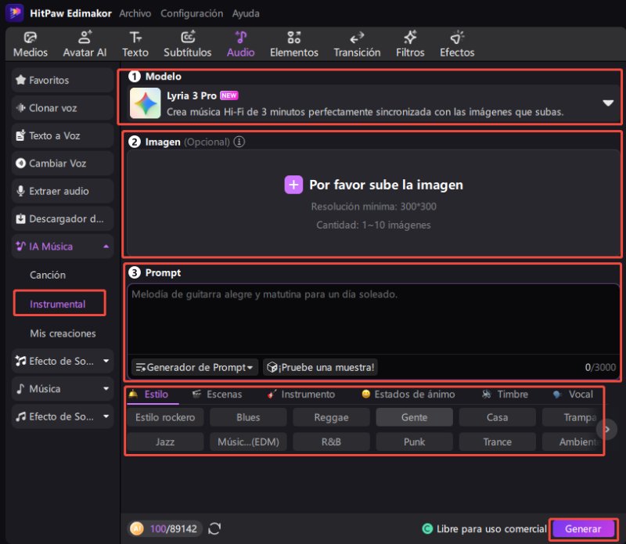Open Extraer audio tool
Image resolution: width=626 pixels, height=544 pixels.
click(x=63, y=191)
